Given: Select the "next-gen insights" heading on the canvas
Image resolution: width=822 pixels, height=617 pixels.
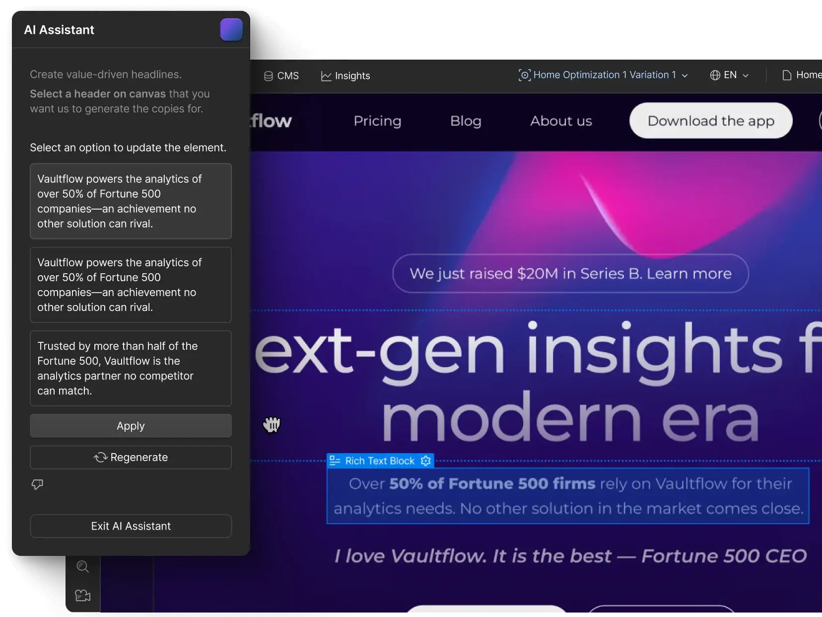Looking at the screenshot, I should click(536, 383).
